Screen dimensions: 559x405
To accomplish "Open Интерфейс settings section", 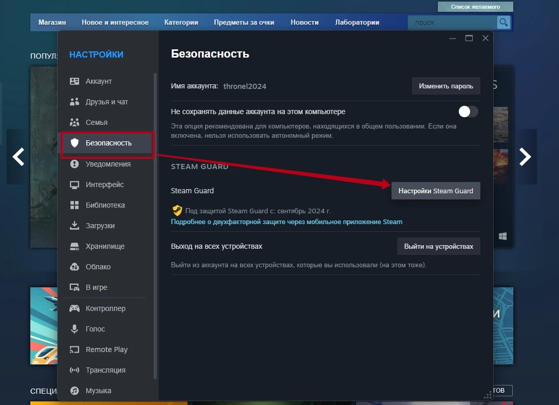I will [107, 185].
